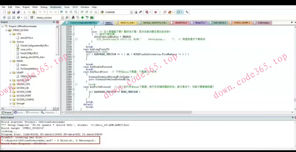
Task: Collapse the CFG group in project tree
Action: [10, 34]
